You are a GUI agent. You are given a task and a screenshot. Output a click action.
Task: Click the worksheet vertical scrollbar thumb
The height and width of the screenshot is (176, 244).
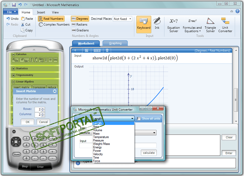pos(236,100)
